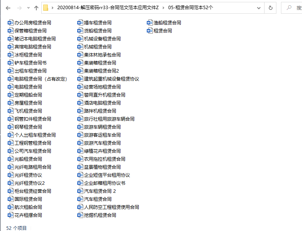Image resolution: width=302 pixels, height=231 pixels.
Task: Select file name 路拌机租赁合同
Action: [x=100, y=111]
